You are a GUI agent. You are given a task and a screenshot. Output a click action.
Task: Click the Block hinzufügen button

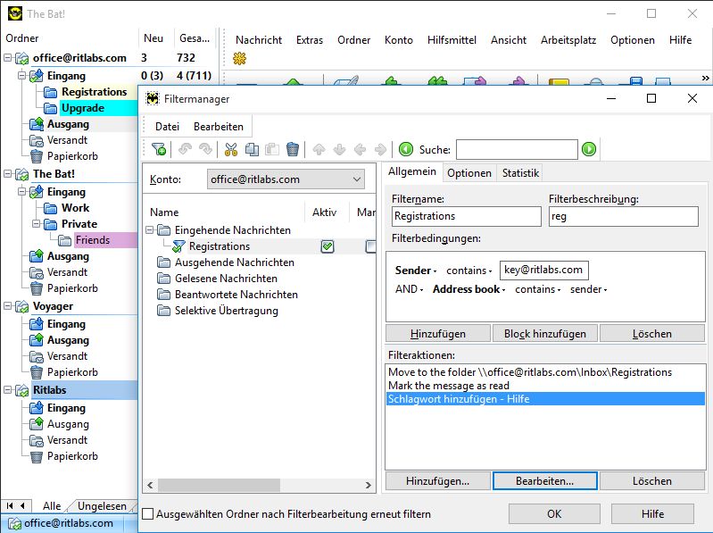(544, 333)
